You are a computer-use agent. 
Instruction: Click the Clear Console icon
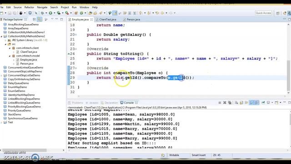(x=236, y=102)
